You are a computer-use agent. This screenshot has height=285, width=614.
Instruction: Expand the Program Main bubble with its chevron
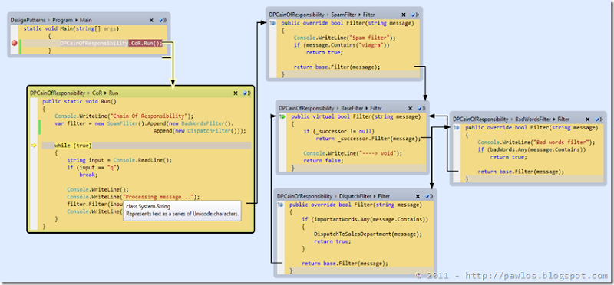(165, 20)
